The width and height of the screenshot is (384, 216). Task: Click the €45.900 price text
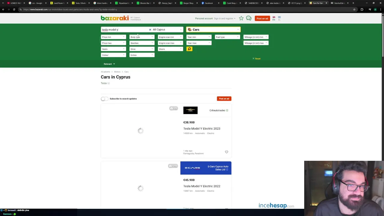tap(189, 180)
